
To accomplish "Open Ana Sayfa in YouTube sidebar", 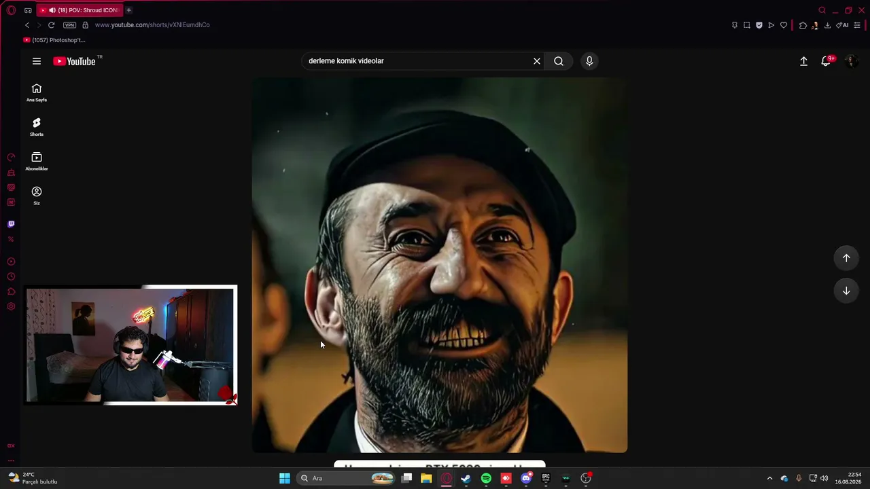I will 37,93.
